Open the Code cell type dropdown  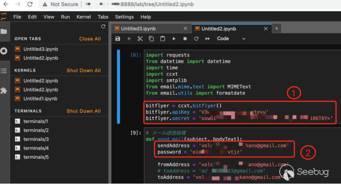coord(231,39)
